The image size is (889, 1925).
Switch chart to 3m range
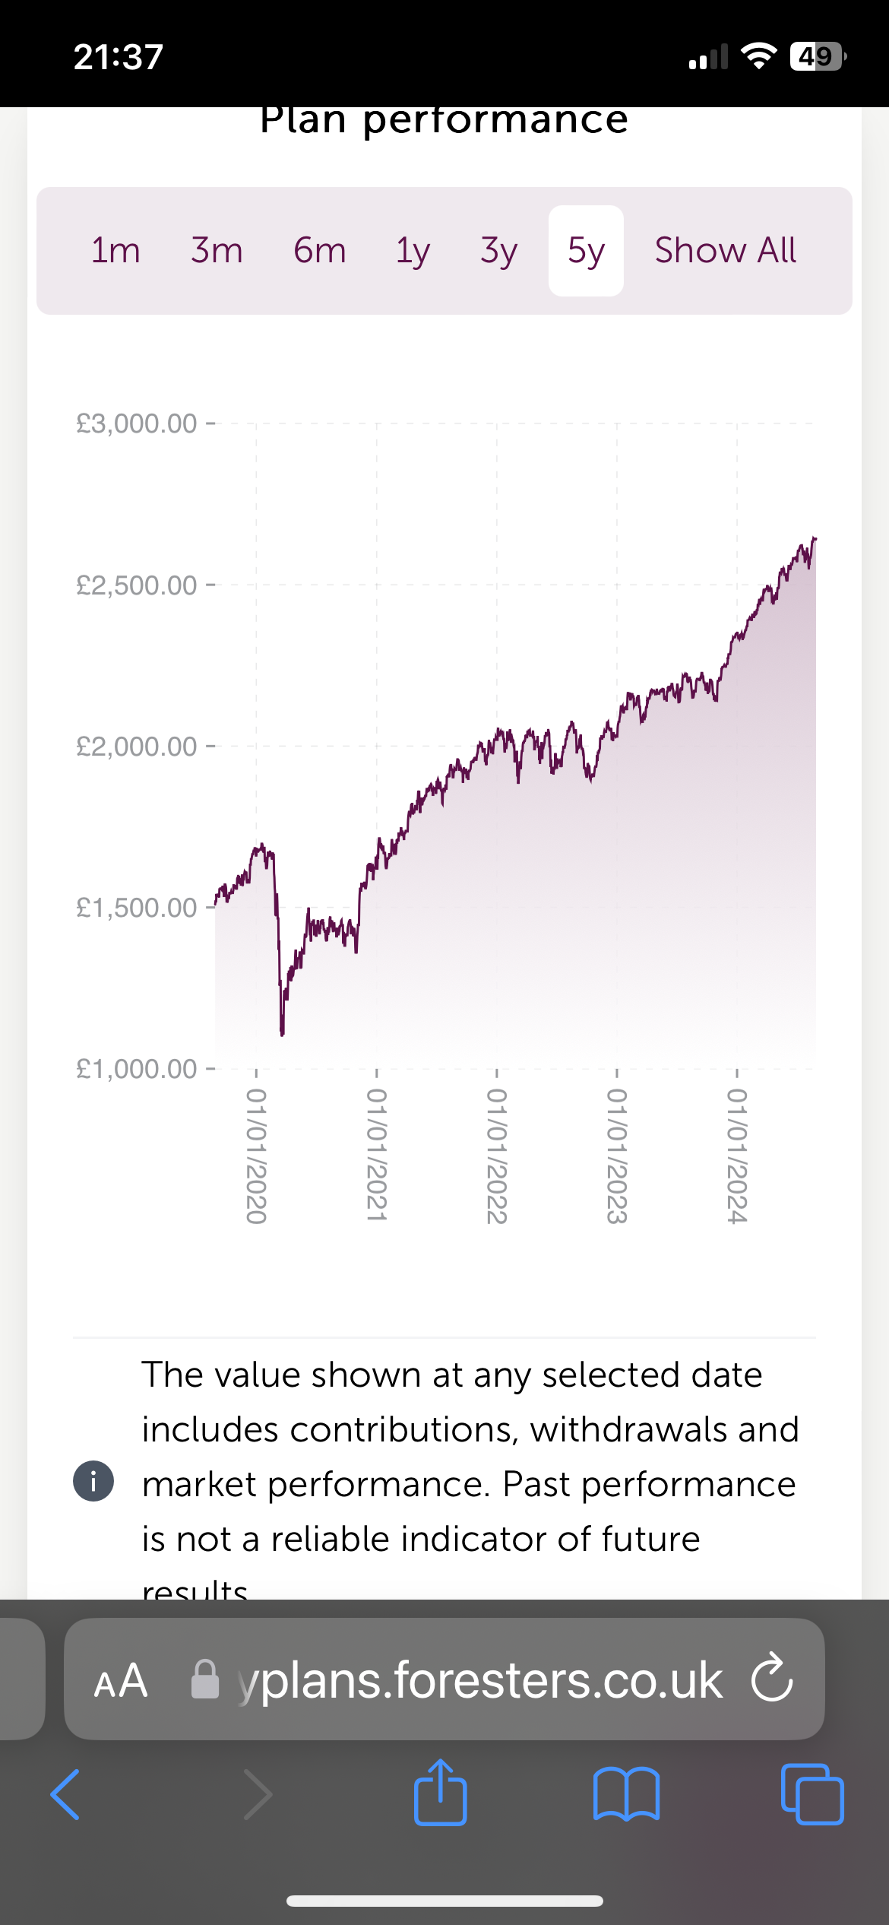(x=217, y=251)
